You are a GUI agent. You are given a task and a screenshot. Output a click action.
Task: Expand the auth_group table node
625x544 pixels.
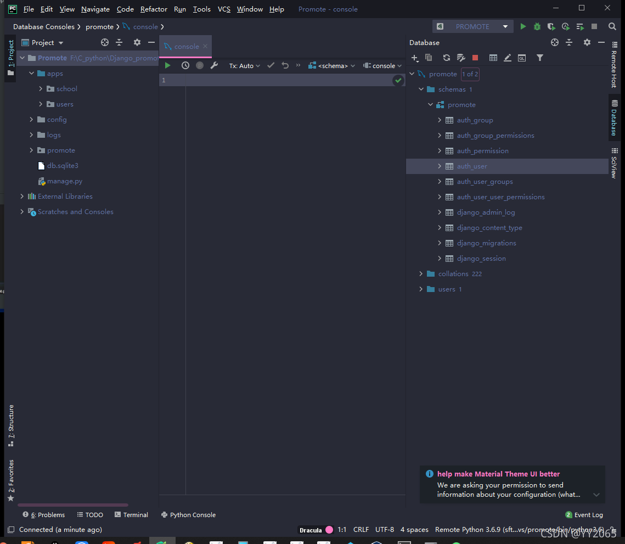439,120
